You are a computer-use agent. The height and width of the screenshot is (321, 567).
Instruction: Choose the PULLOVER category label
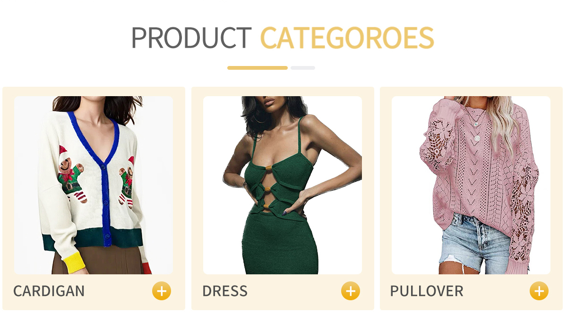click(x=427, y=291)
